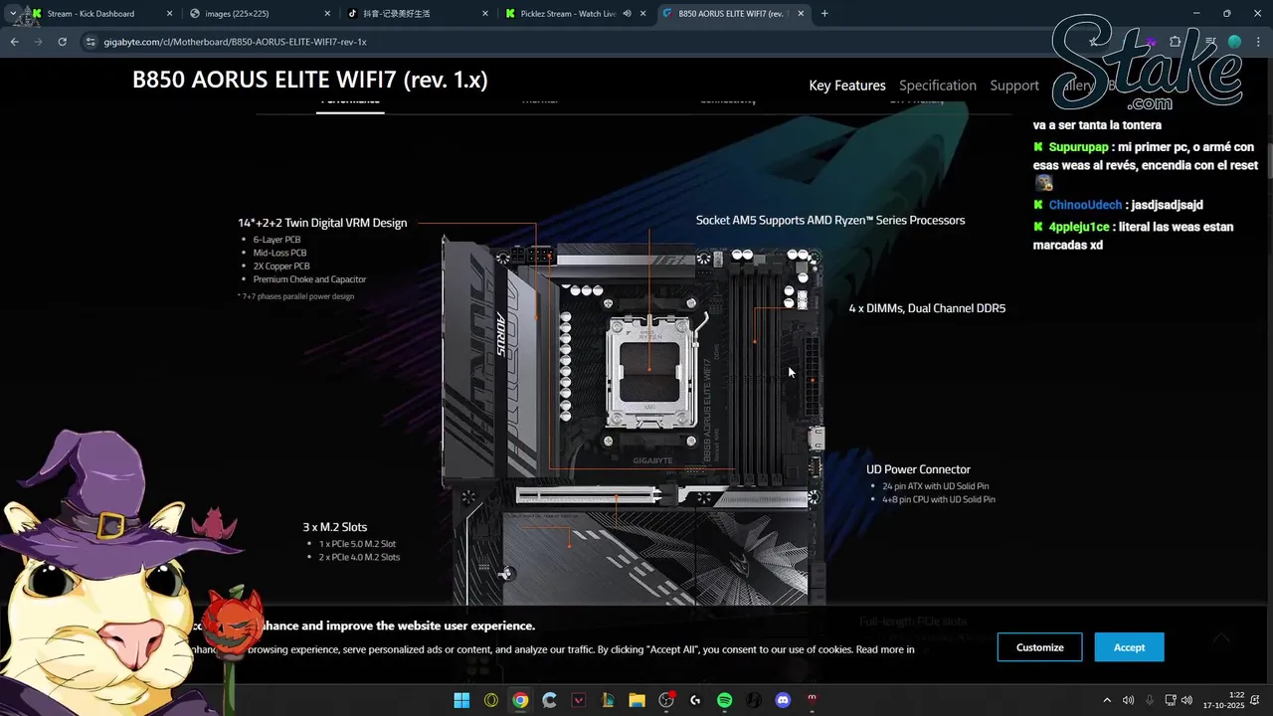Open chat user Supurupap's name
The height and width of the screenshot is (716, 1273).
pyautogui.click(x=1078, y=147)
